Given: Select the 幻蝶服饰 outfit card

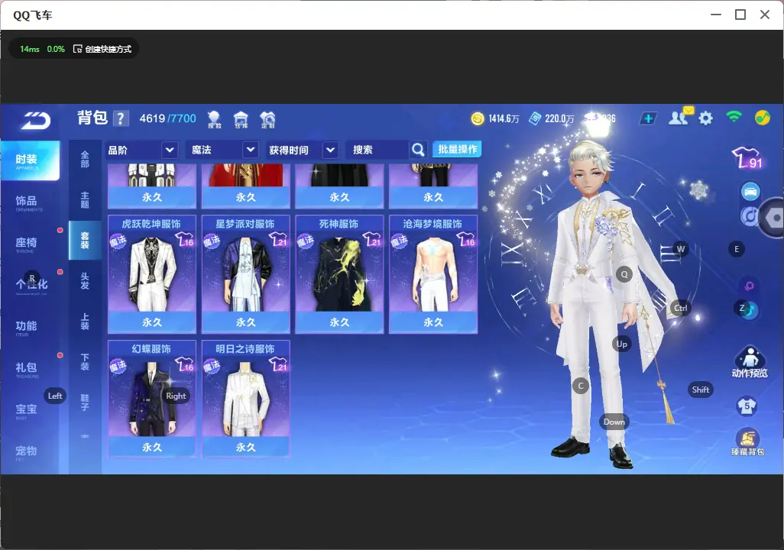Looking at the screenshot, I should (x=152, y=399).
